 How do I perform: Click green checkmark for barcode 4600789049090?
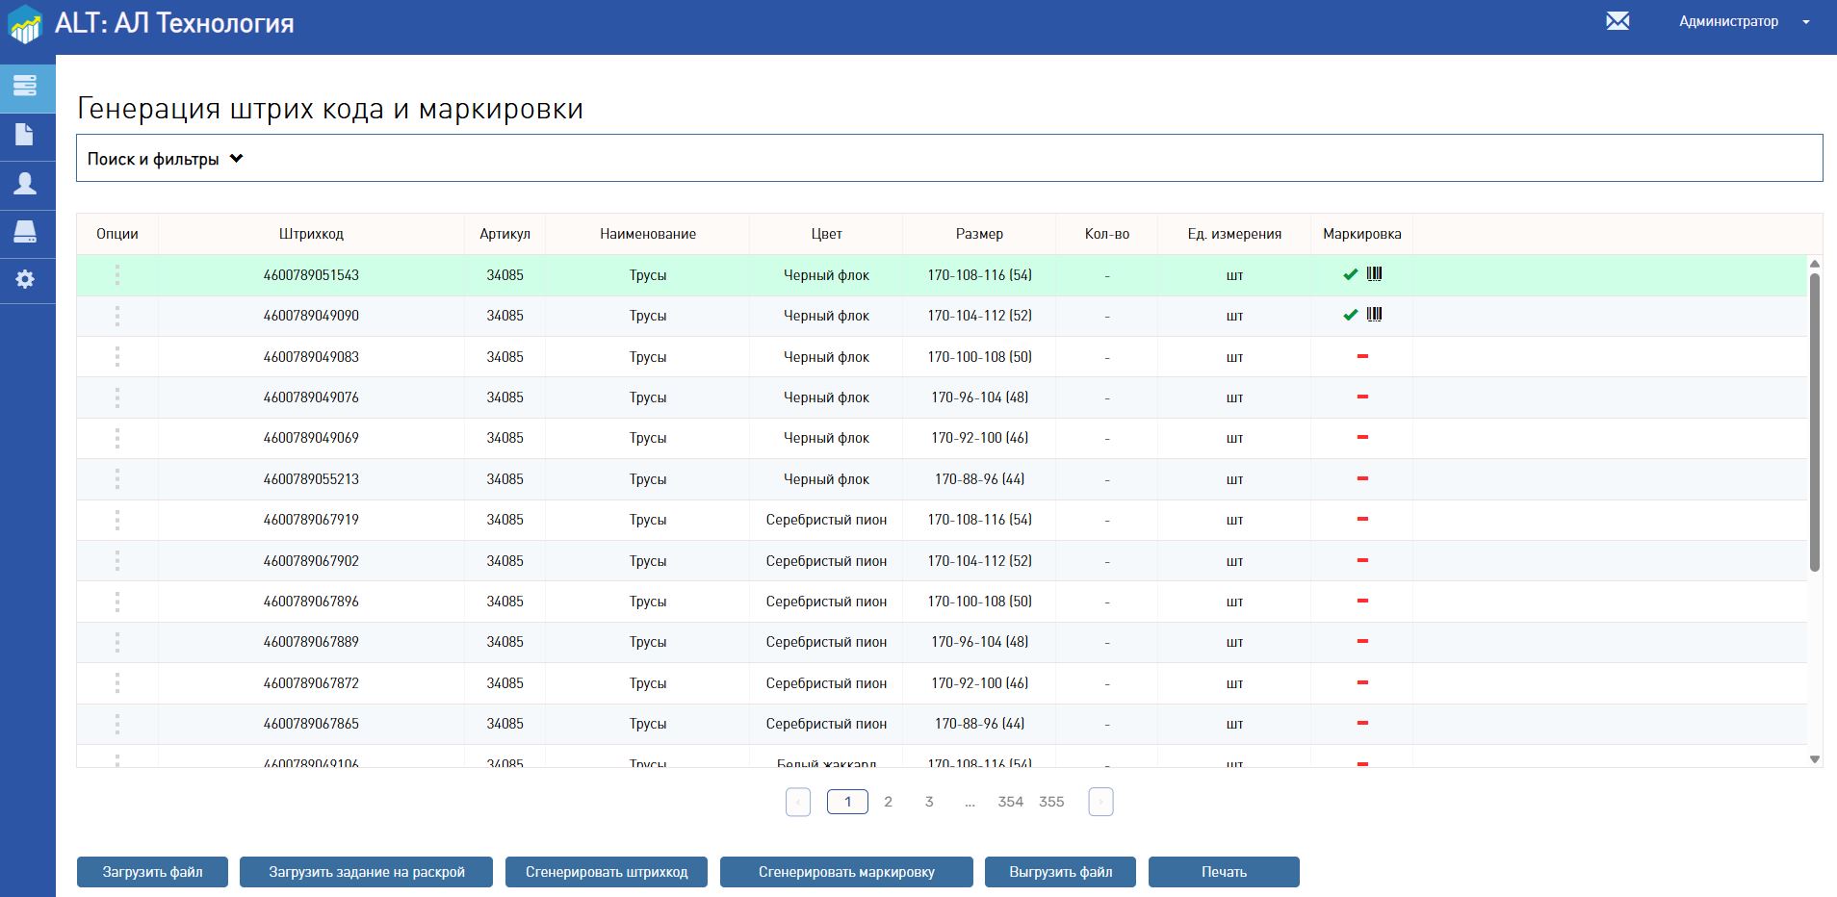[x=1350, y=315]
